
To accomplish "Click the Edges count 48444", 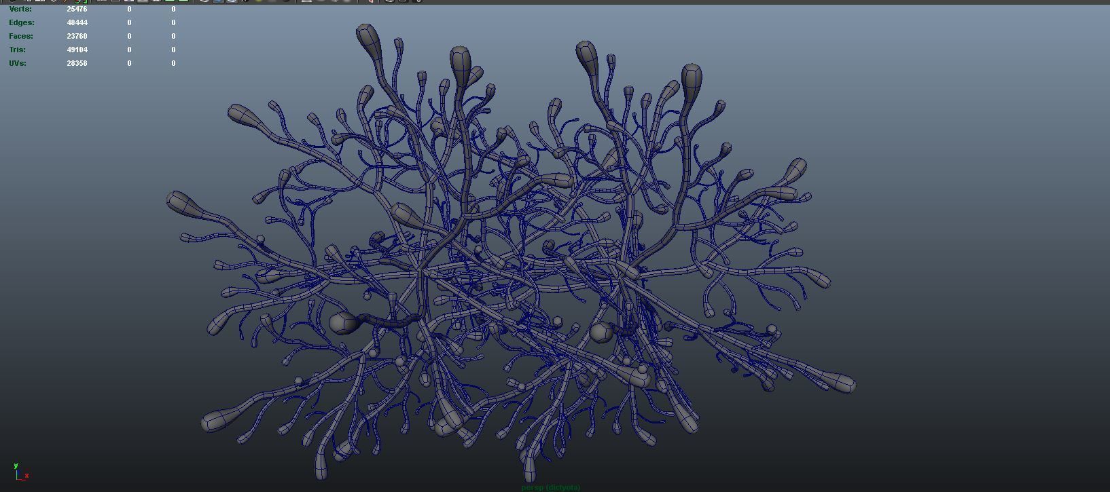I will pos(77,22).
